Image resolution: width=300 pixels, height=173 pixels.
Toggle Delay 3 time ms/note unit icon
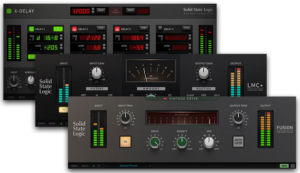pyautogui.click(x=117, y=39)
